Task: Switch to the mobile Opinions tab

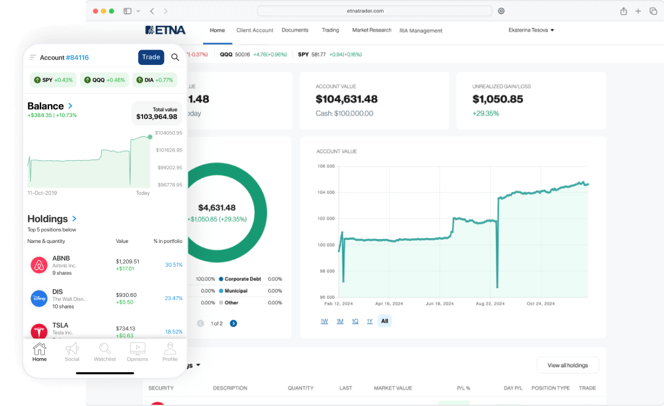Action: pyautogui.click(x=137, y=352)
